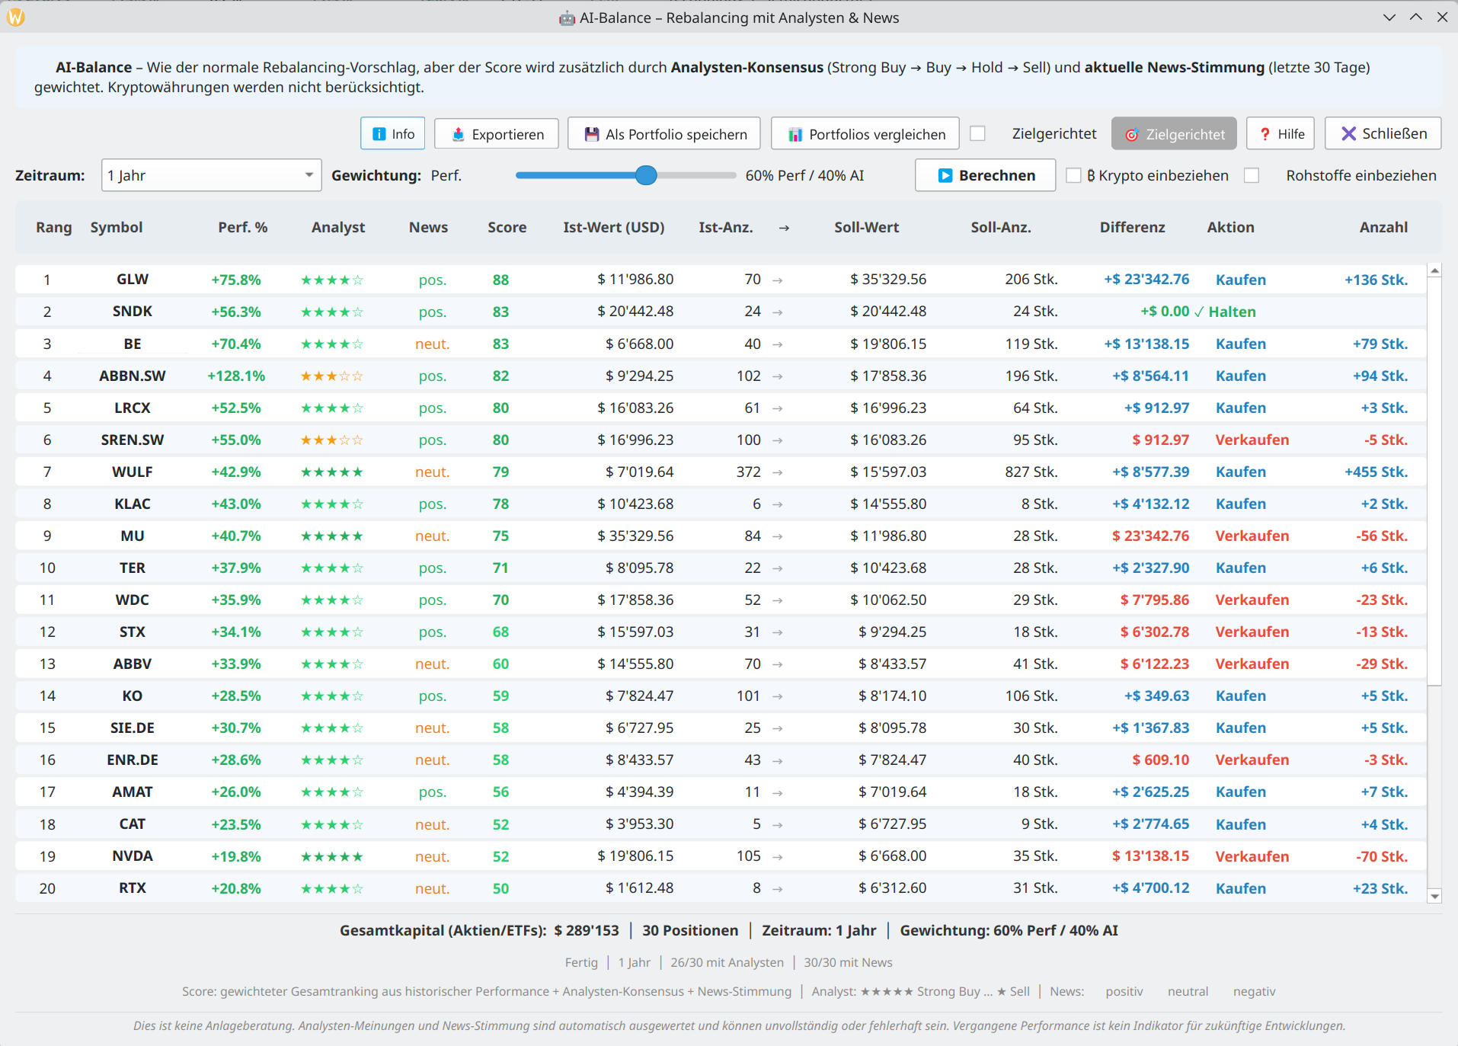Click the "Fertig" status text
The height and width of the screenshot is (1046, 1458).
coord(581,962)
